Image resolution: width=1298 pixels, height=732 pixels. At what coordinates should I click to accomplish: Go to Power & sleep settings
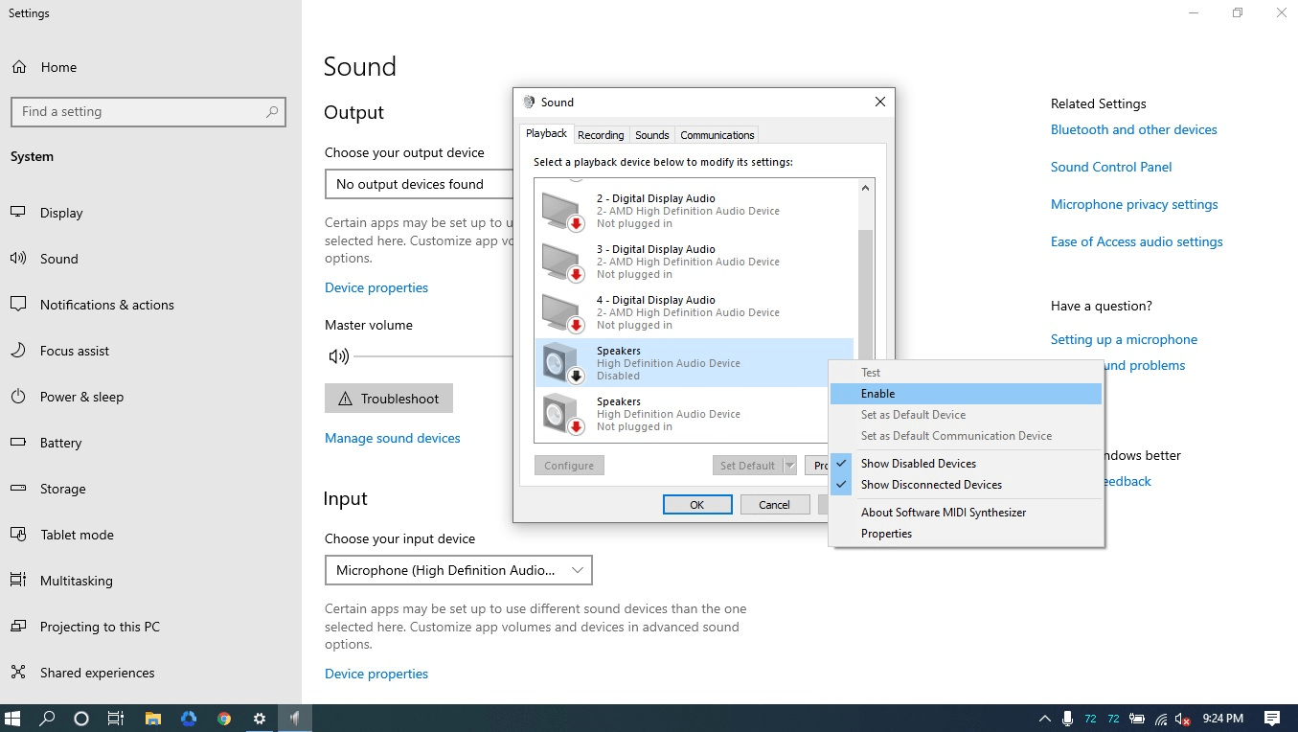pyautogui.click(x=81, y=397)
